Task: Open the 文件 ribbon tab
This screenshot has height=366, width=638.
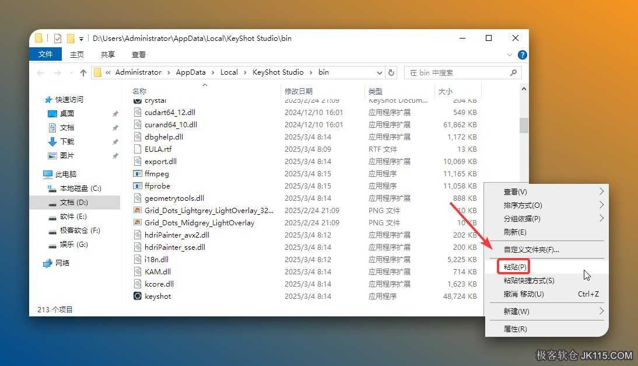Action: (x=45, y=54)
